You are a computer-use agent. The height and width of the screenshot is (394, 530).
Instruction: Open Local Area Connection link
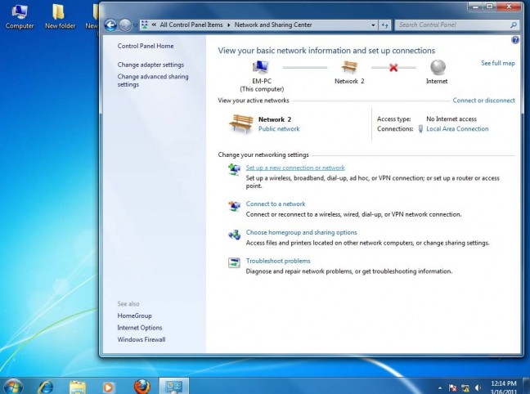tap(457, 128)
